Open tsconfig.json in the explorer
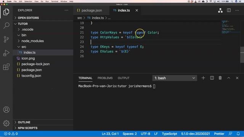The image size is (244, 137). (43, 76)
